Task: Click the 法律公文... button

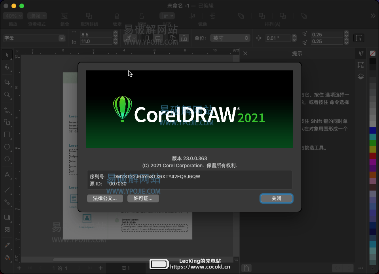Action: click(105, 198)
